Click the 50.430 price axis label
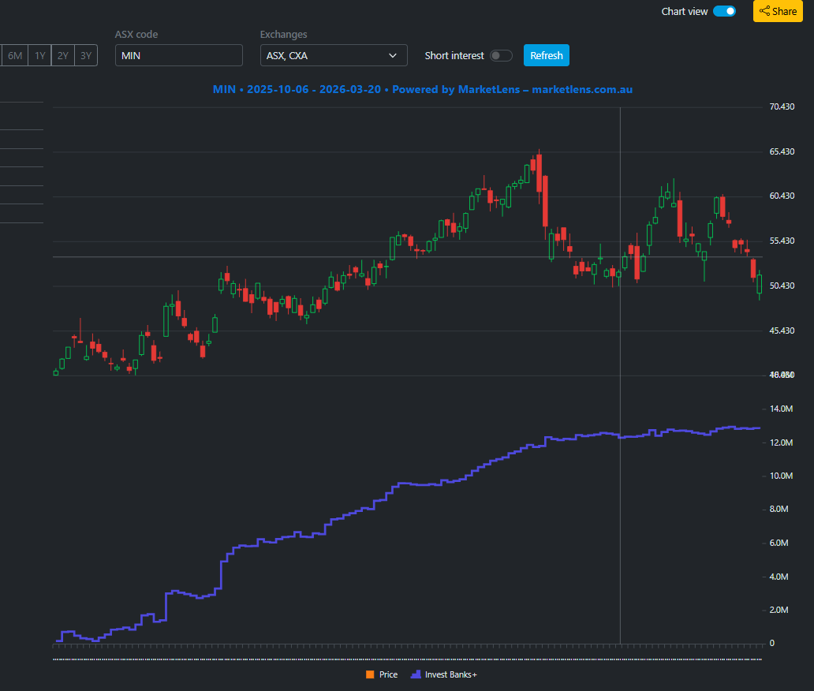814x691 pixels. pyautogui.click(x=782, y=286)
